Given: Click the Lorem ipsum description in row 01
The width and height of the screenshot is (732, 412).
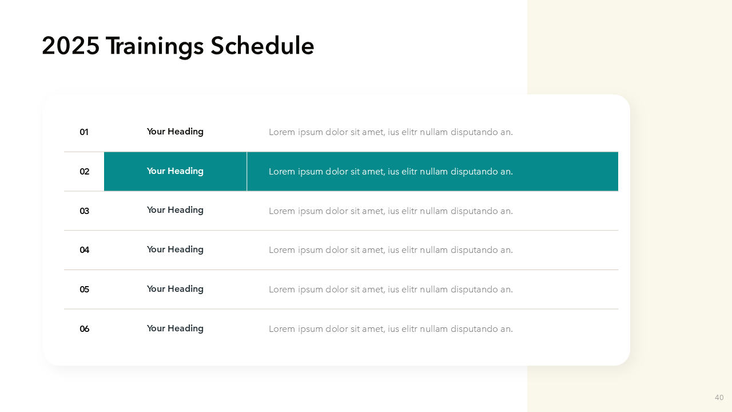Looking at the screenshot, I should pyautogui.click(x=391, y=132).
